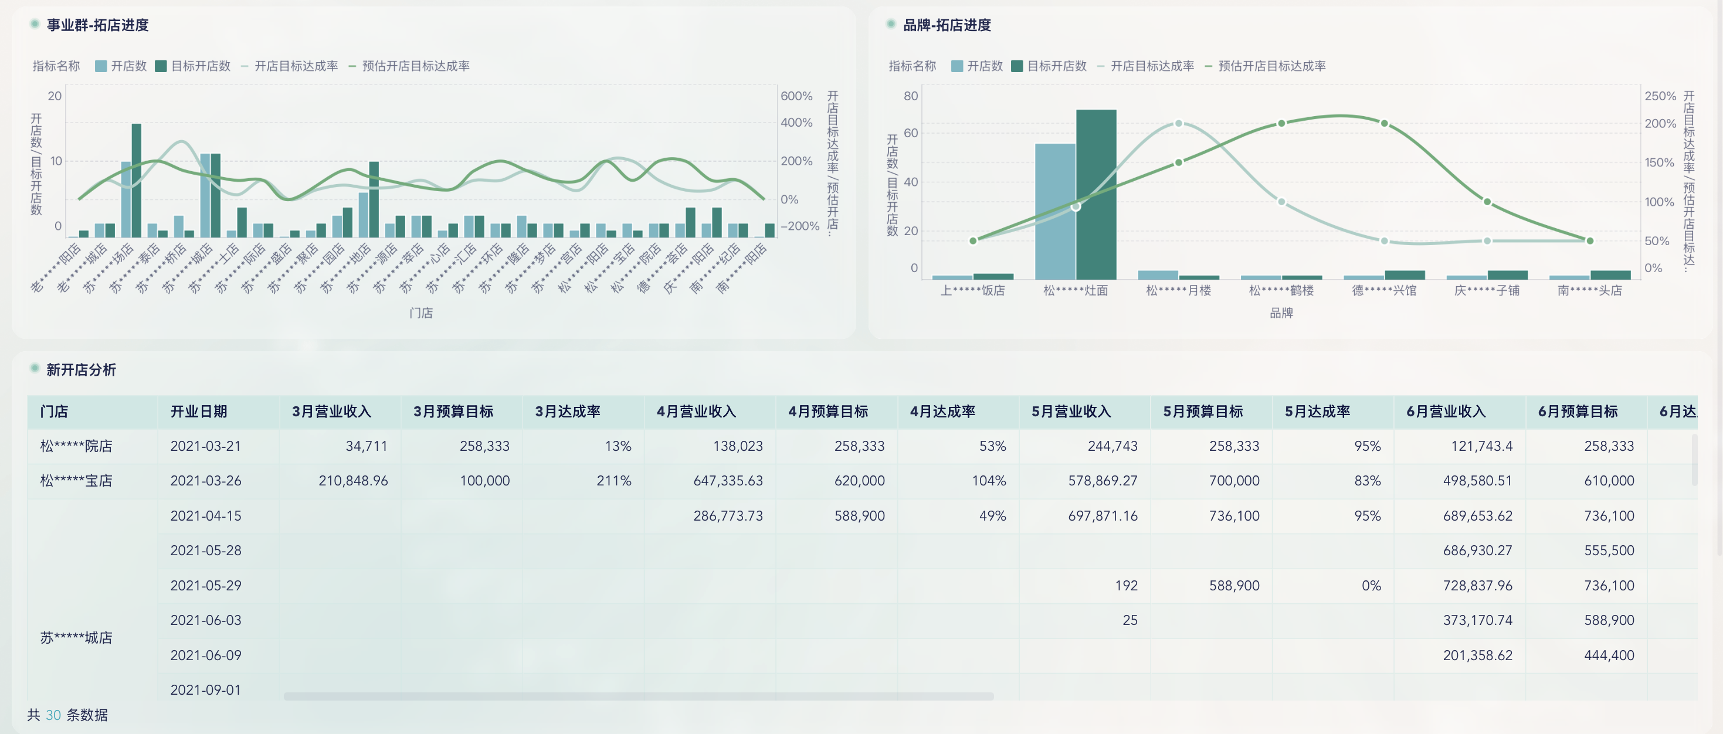Click the 松*****院店 store cell
The width and height of the screenshot is (1723, 734).
click(x=76, y=446)
